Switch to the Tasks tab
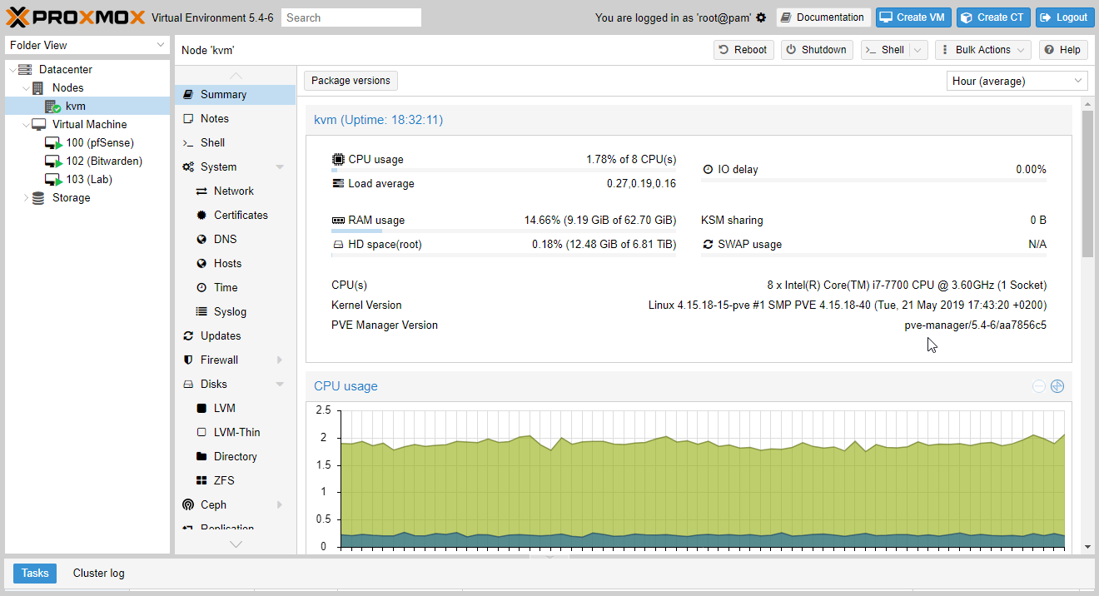1099x596 pixels. [x=35, y=574]
